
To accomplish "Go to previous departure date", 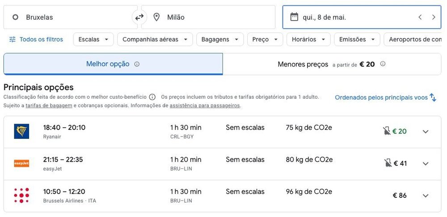I will [420, 17].
